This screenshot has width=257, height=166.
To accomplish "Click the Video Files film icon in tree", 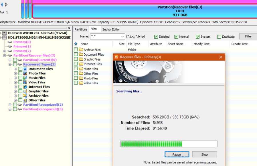I will point(25,82).
